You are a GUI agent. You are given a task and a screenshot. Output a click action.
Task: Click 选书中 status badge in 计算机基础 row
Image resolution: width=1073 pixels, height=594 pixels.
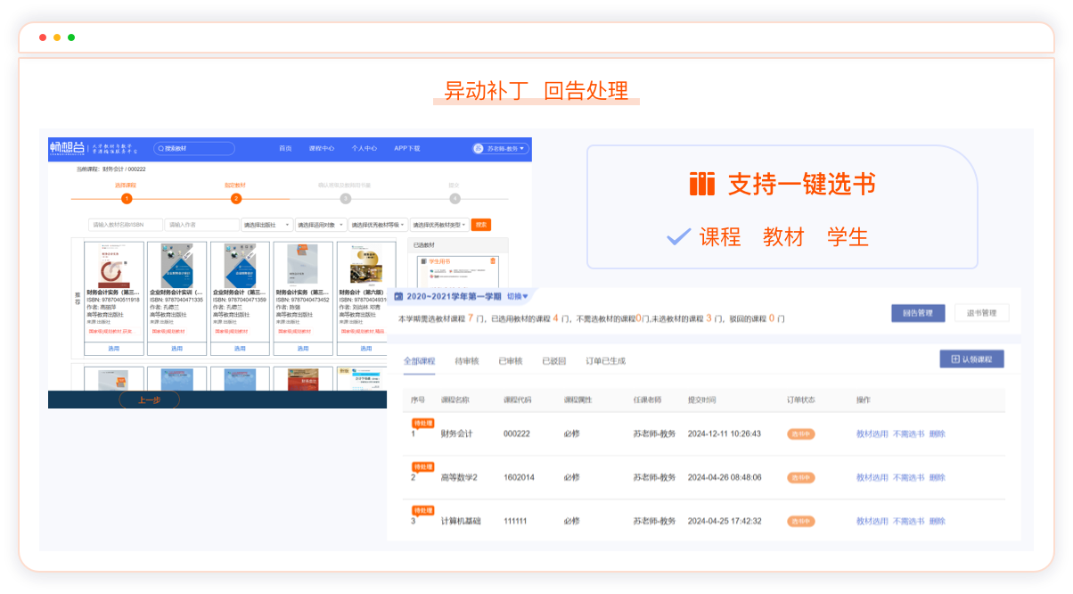801,521
